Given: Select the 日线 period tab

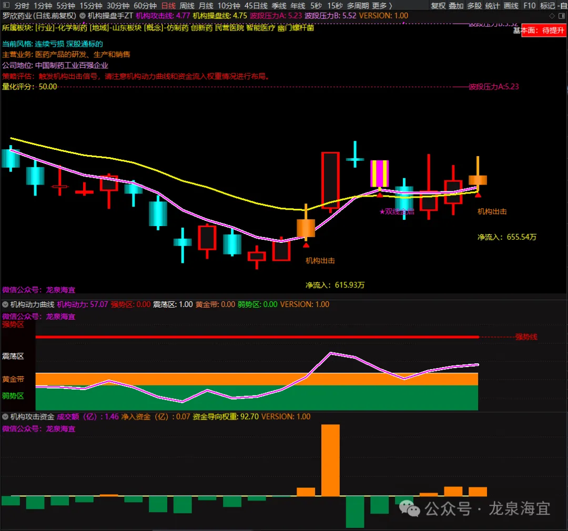Looking at the screenshot, I should [x=168, y=6].
